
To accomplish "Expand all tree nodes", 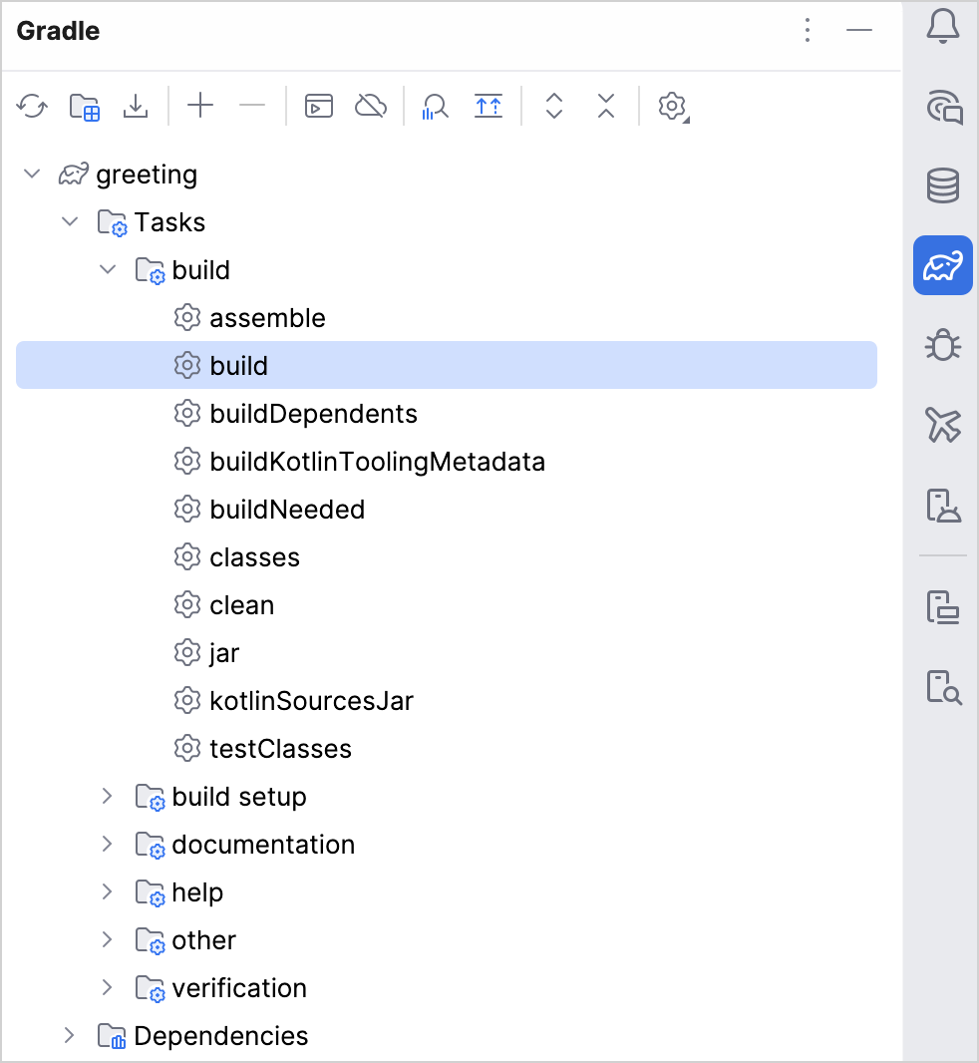I will 554,106.
